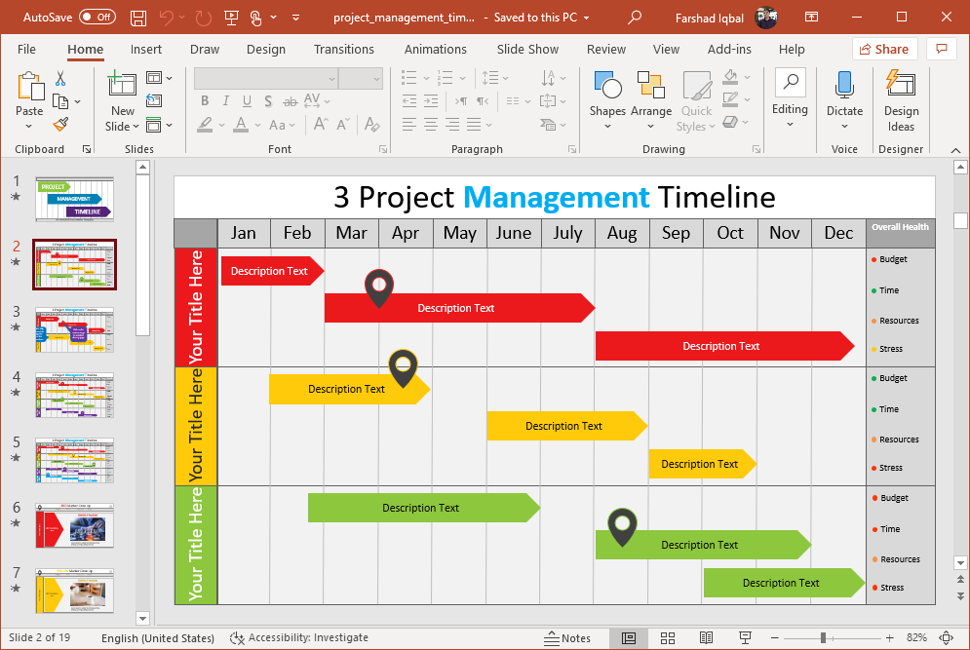Image resolution: width=970 pixels, height=650 pixels.
Task: Open the Slide Show menu tab
Action: pos(526,49)
